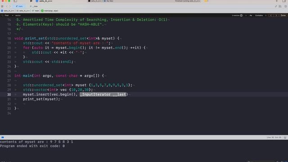Viewport: 288px width, 162px height.
Task: Click console output 'contents of myset are'
Action: 36,142
